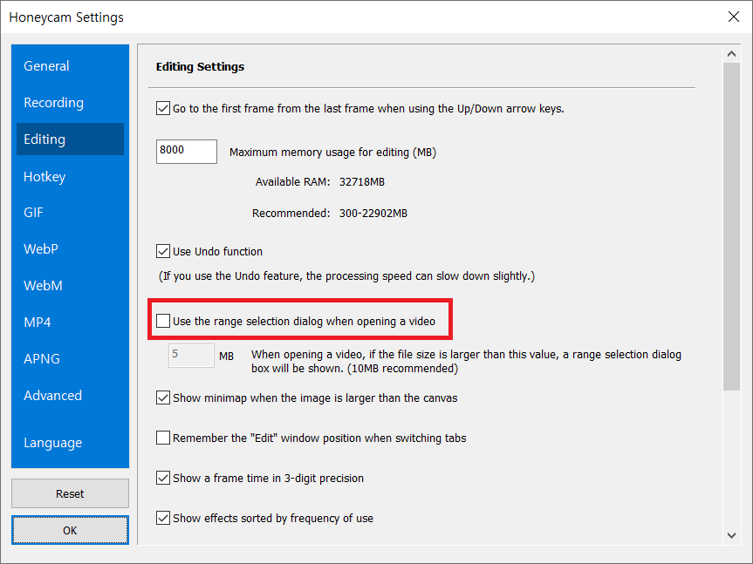
Task: Open the Language settings
Action: coord(53,443)
